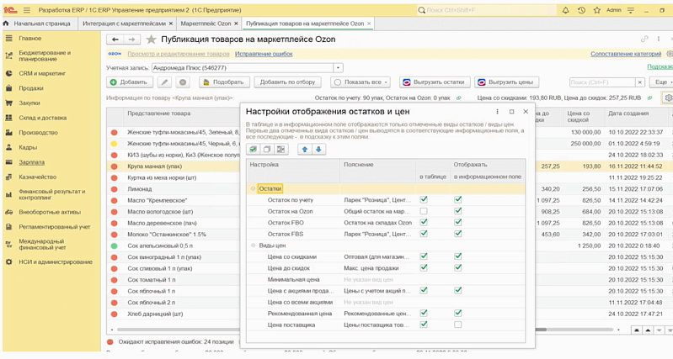Toggle Остаток по учету table checkbox
Image resolution: width=673 pixels, height=359 pixels.
point(424,199)
